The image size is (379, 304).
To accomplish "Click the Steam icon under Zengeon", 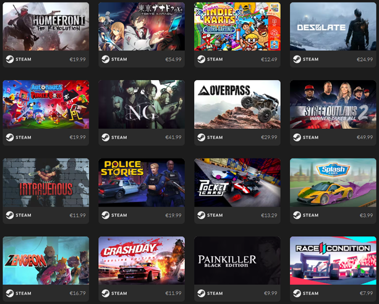I will [x=10, y=293].
